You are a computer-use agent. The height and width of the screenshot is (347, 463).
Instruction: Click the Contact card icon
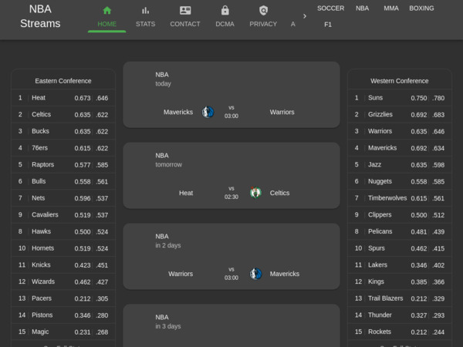pos(185,11)
